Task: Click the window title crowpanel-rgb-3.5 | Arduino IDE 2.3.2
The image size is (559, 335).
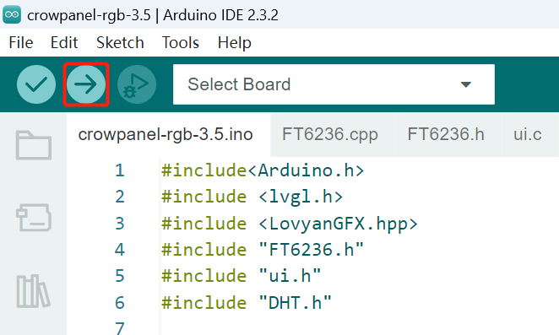Action: [153, 15]
